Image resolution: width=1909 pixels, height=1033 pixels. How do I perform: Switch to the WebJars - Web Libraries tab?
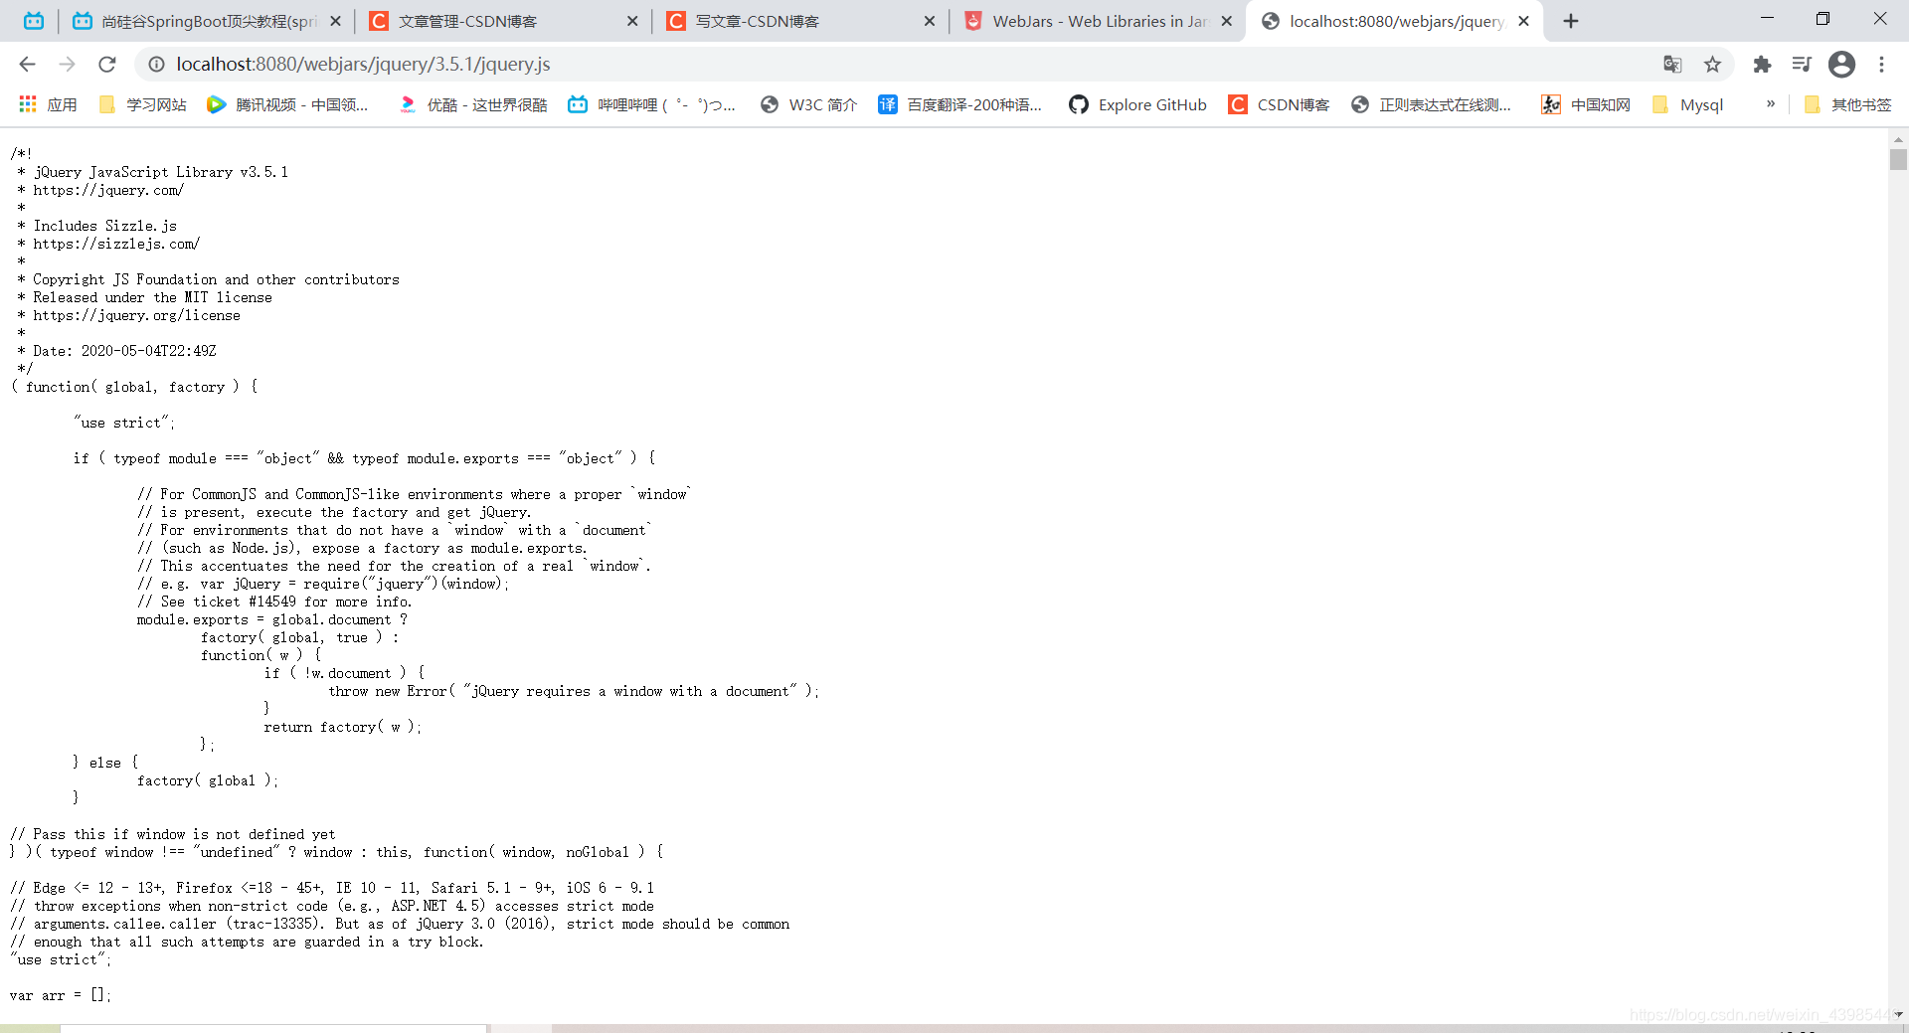tap(1098, 21)
